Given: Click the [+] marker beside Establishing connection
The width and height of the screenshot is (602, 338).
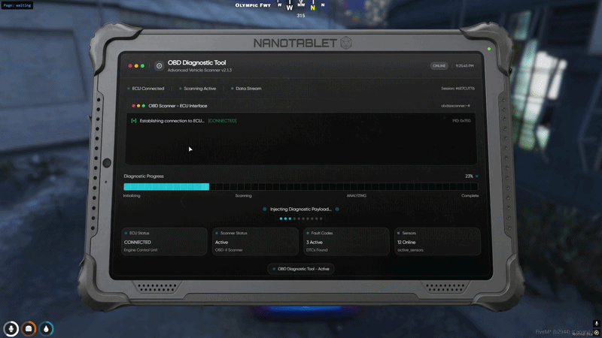Looking at the screenshot, I should coord(134,121).
